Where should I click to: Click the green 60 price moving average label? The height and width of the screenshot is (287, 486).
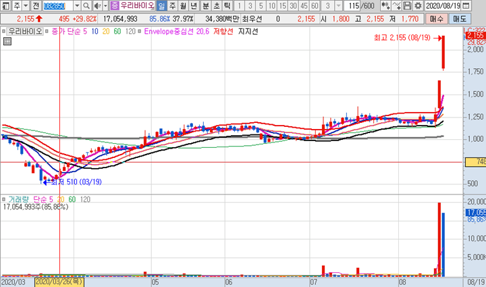pos(117,31)
